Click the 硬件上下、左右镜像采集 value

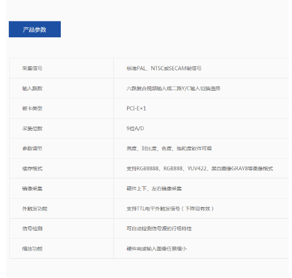pyautogui.click(x=154, y=188)
